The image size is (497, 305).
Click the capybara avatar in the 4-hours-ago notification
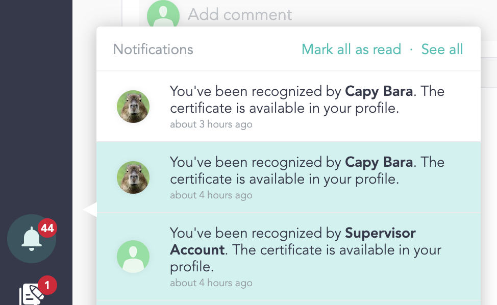pos(133,177)
